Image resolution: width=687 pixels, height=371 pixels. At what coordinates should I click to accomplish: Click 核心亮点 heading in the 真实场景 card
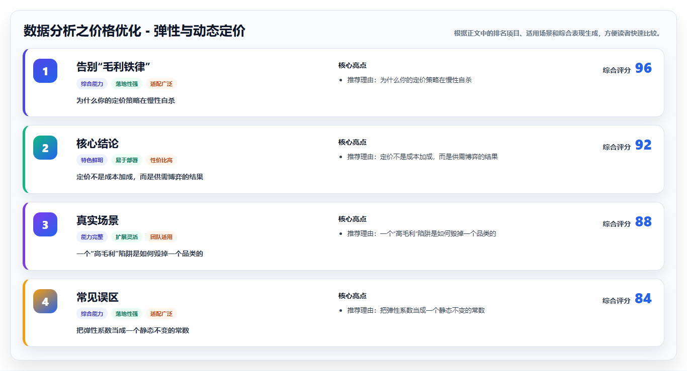click(x=353, y=219)
